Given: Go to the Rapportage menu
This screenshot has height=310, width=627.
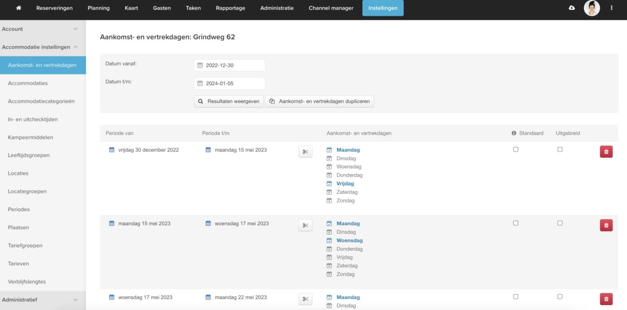Looking at the screenshot, I should click(230, 8).
